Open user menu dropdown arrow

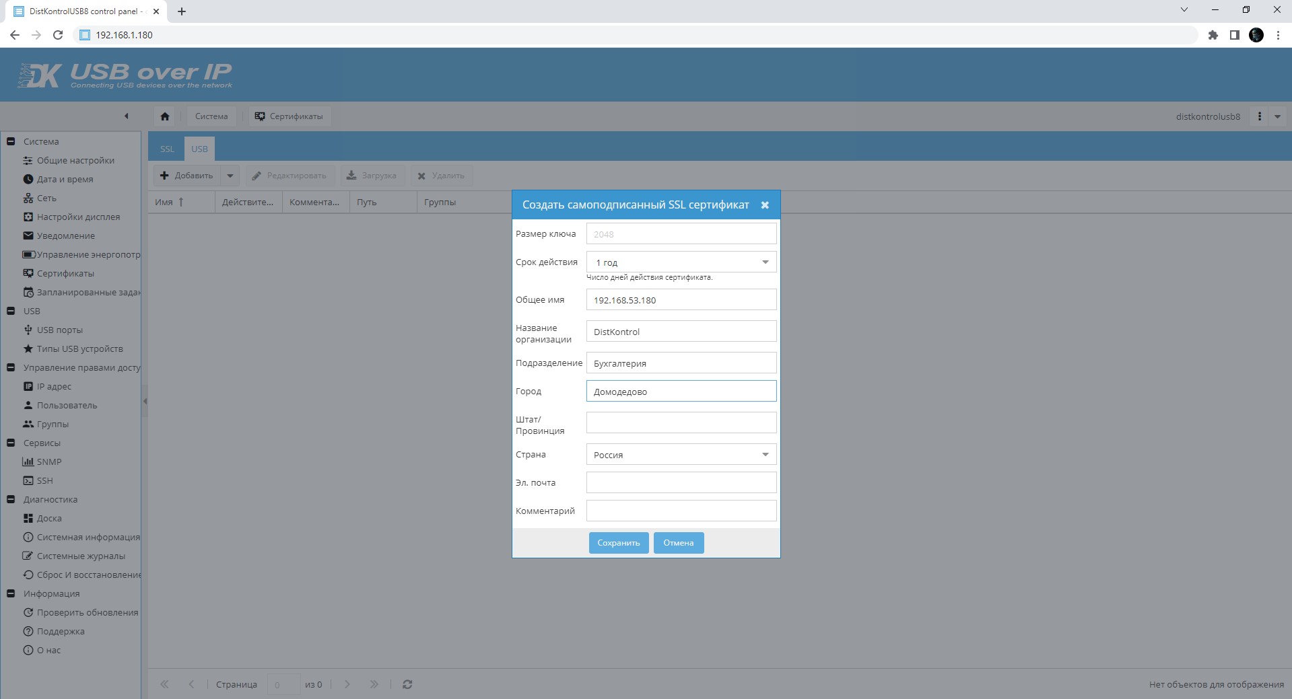(1277, 116)
